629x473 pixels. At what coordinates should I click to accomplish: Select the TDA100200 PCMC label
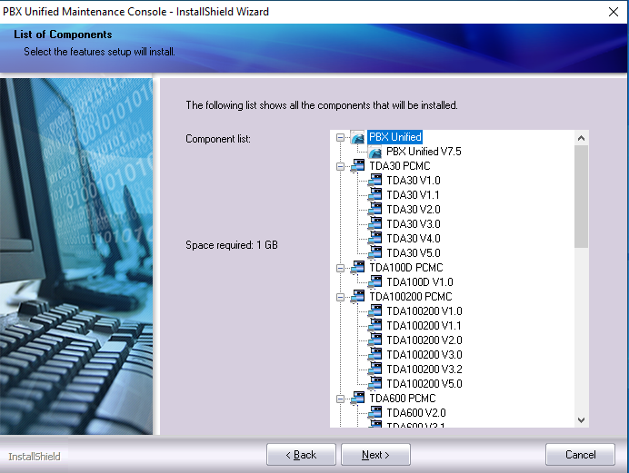tap(410, 297)
